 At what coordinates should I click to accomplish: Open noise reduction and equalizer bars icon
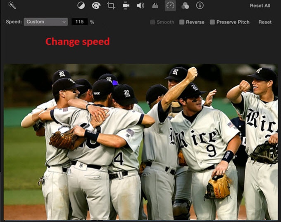155,5
